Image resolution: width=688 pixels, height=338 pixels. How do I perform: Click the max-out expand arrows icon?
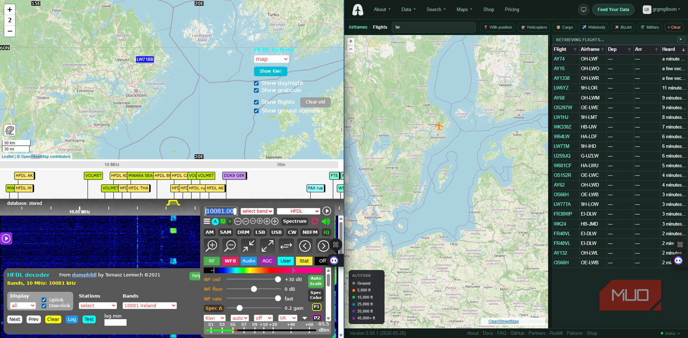267,246
